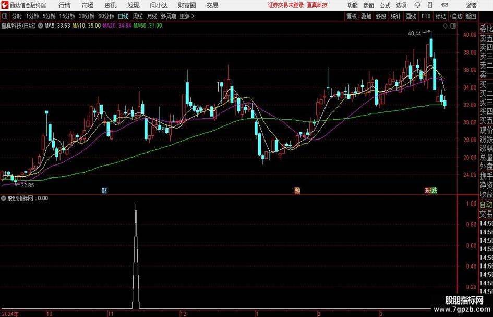Click the diamond icon above the chart
The width and height of the screenshot is (493, 317).
click(445, 26)
